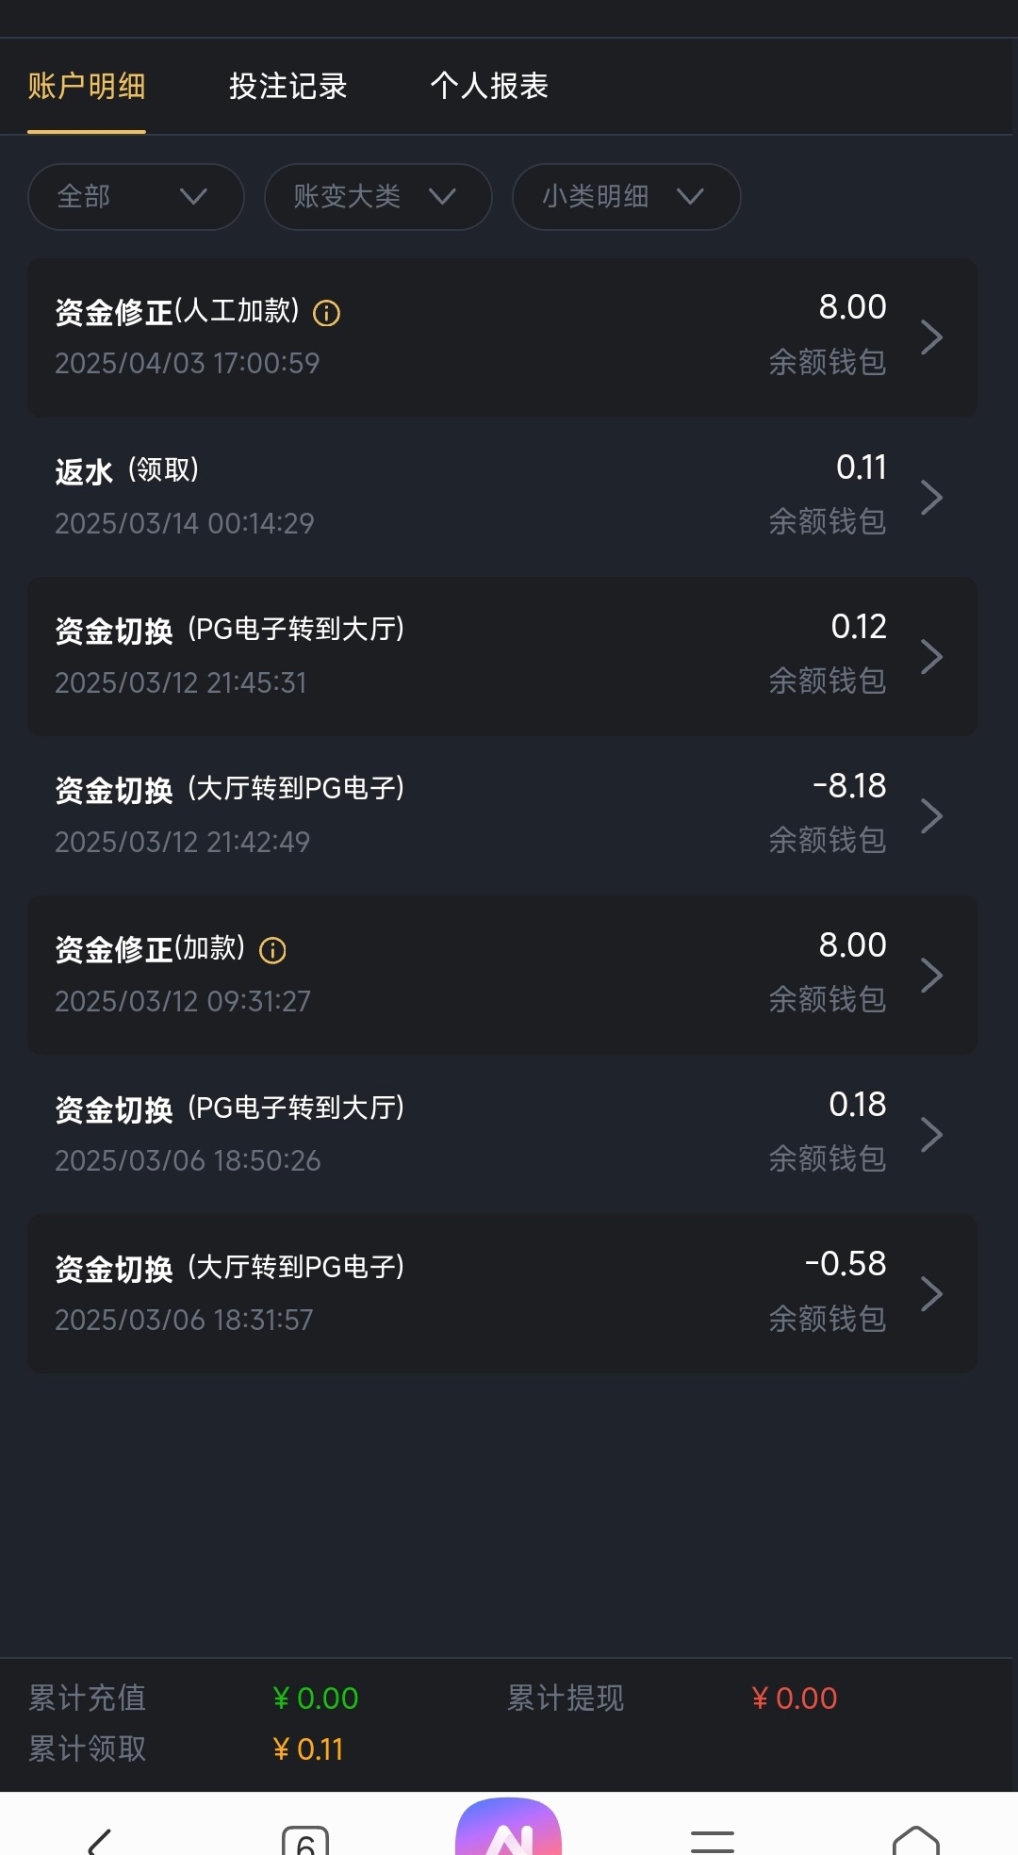The image size is (1018, 1855).
Task: Open the browser hamburger menu icon
Action: click(712, 1840)
